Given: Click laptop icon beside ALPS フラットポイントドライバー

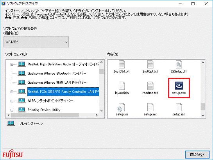Looking at the screenshot, I should pos(21,101).
